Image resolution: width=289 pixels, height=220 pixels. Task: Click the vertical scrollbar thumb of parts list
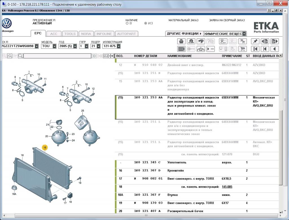pyautogui.click(x=281, y=147)
